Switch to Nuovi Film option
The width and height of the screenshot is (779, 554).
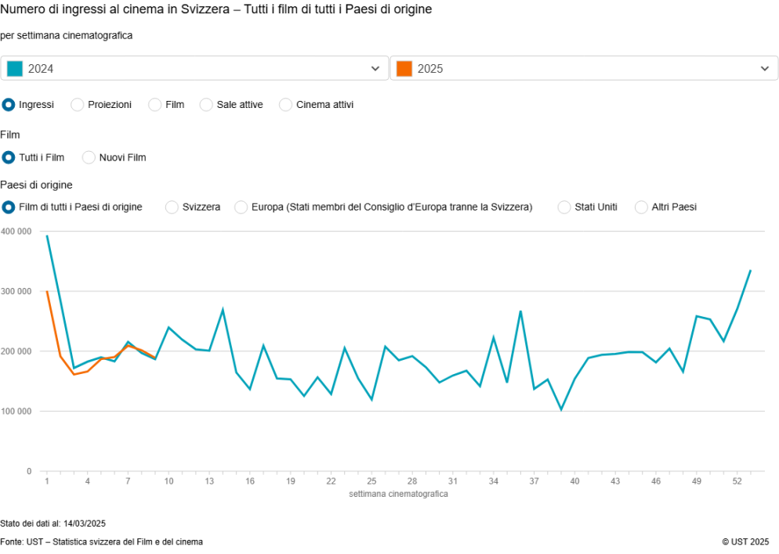point(89,157)
